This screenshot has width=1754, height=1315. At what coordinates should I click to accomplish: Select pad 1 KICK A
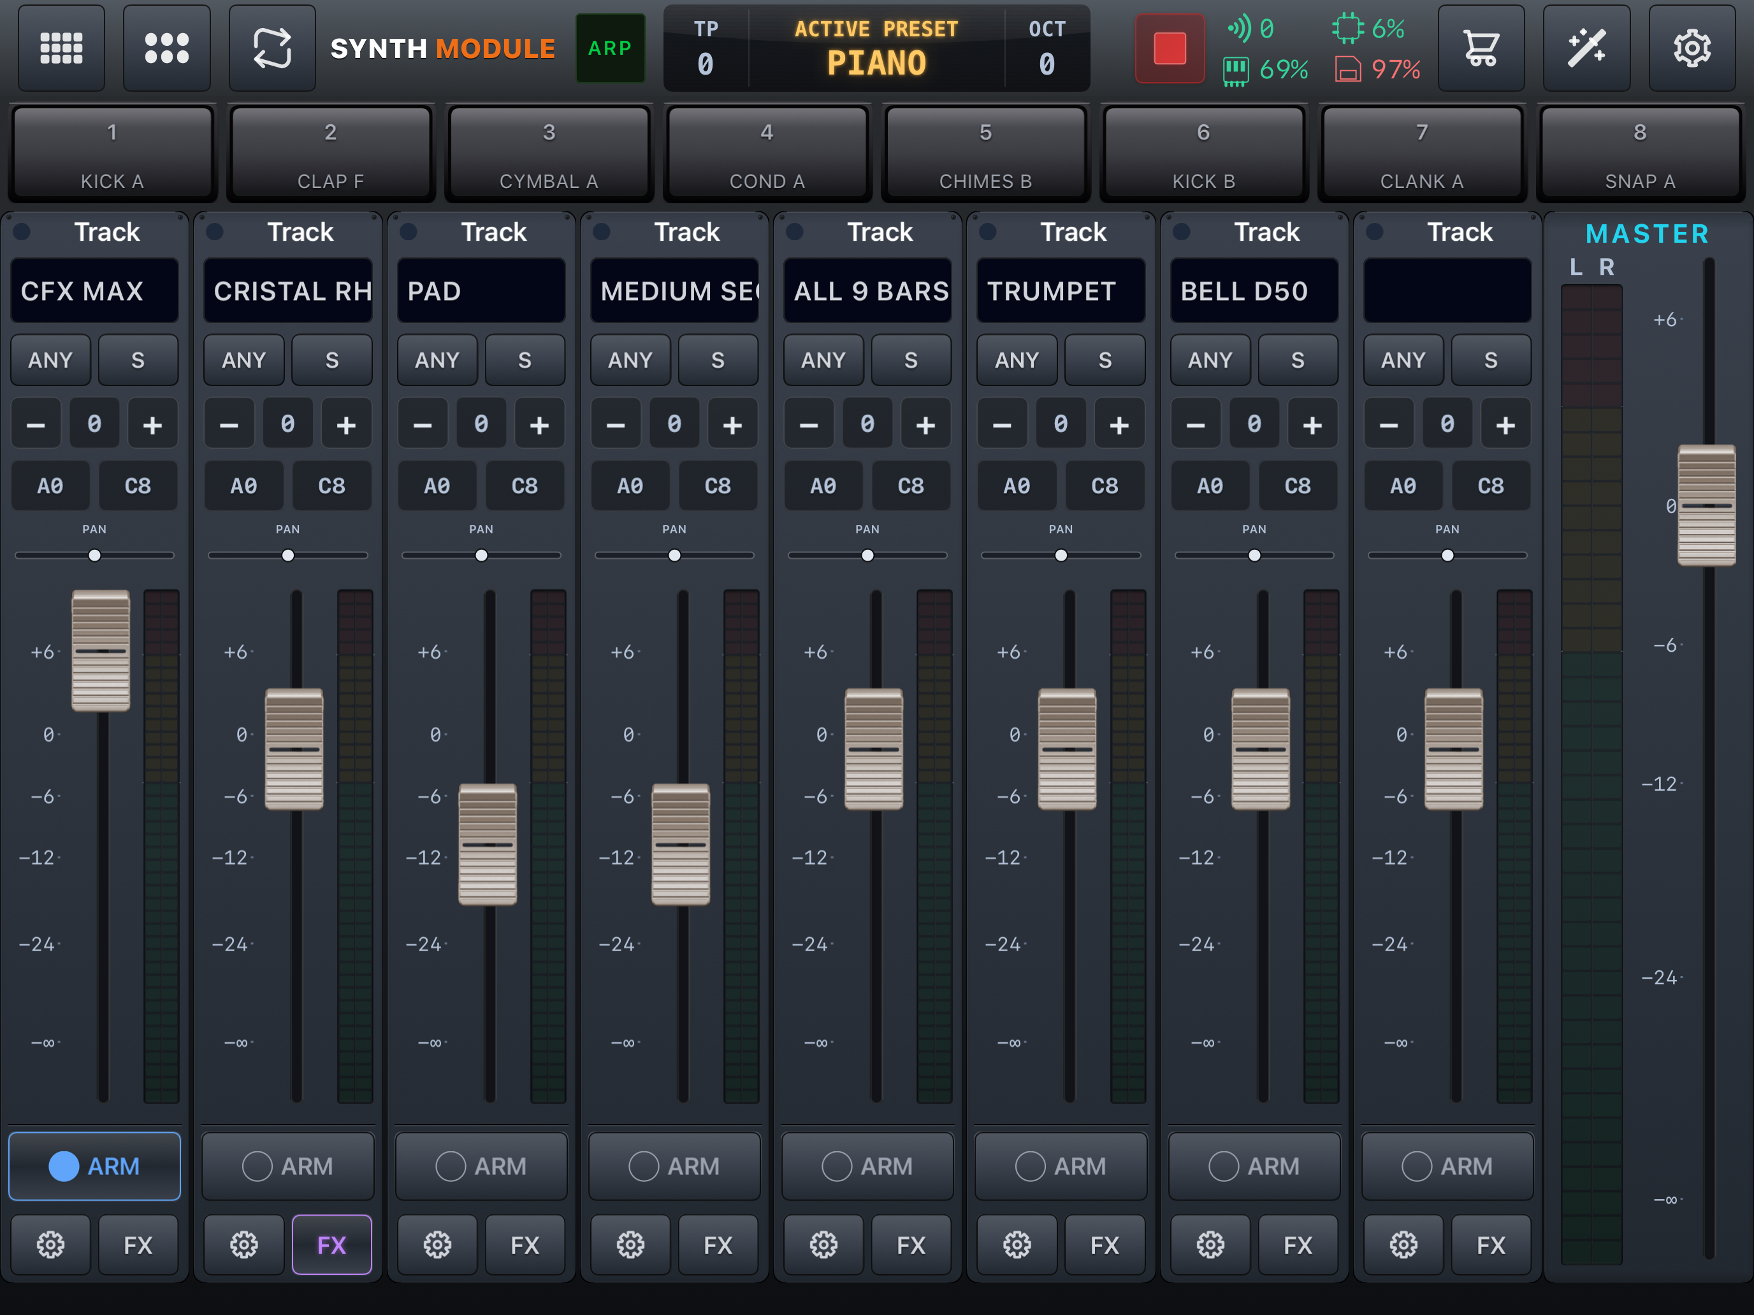tap(112, 153)
